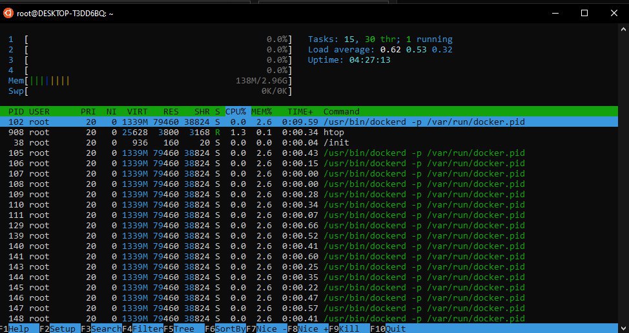Sort by the VIRT column header
629x333 pixels.
tap(137, 111)
